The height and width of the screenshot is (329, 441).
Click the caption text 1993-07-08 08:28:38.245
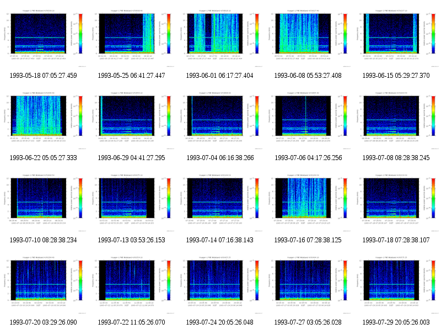point(396,158)
